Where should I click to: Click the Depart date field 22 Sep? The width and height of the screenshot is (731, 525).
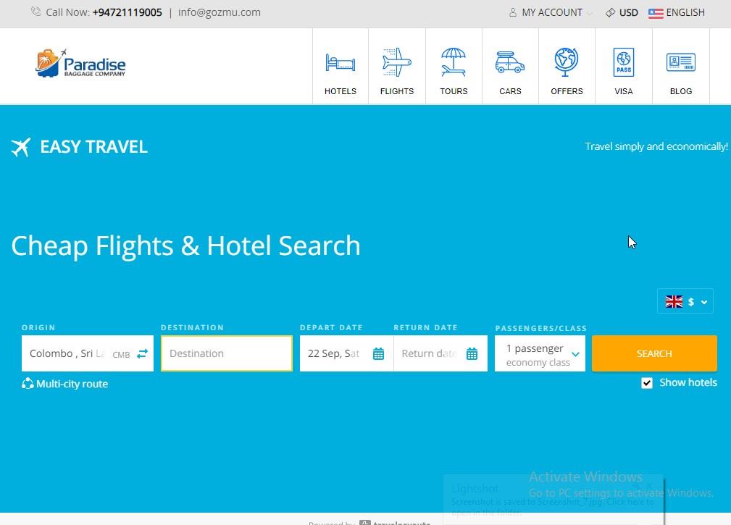[346, 353]
